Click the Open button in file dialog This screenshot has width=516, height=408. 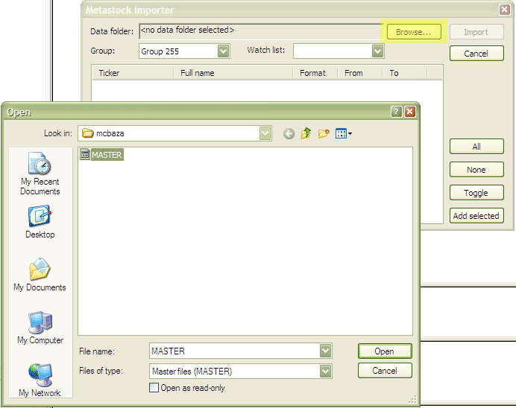(x=385, y=351)
